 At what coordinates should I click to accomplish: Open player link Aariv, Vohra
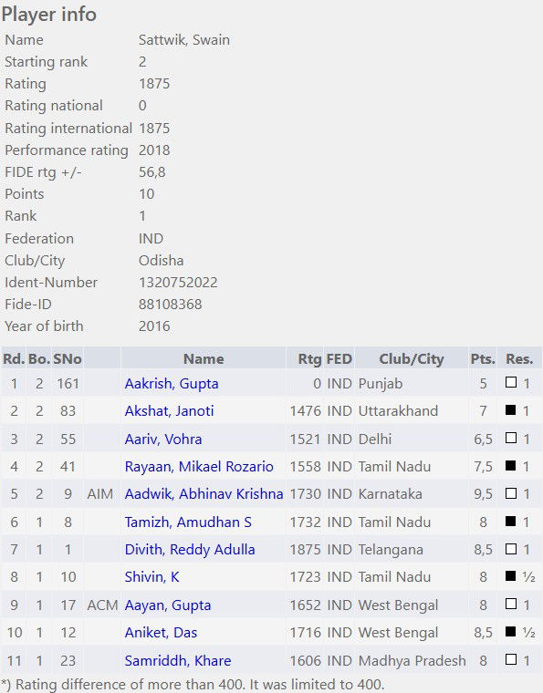click(163, 439)
